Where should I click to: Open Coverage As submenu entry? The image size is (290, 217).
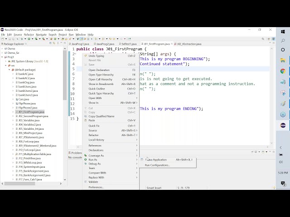(111, 156)
